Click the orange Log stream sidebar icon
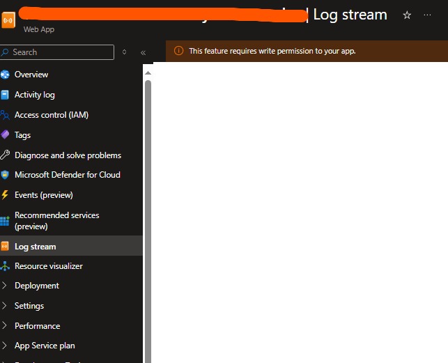448x363 pixels. pos(5,246)
